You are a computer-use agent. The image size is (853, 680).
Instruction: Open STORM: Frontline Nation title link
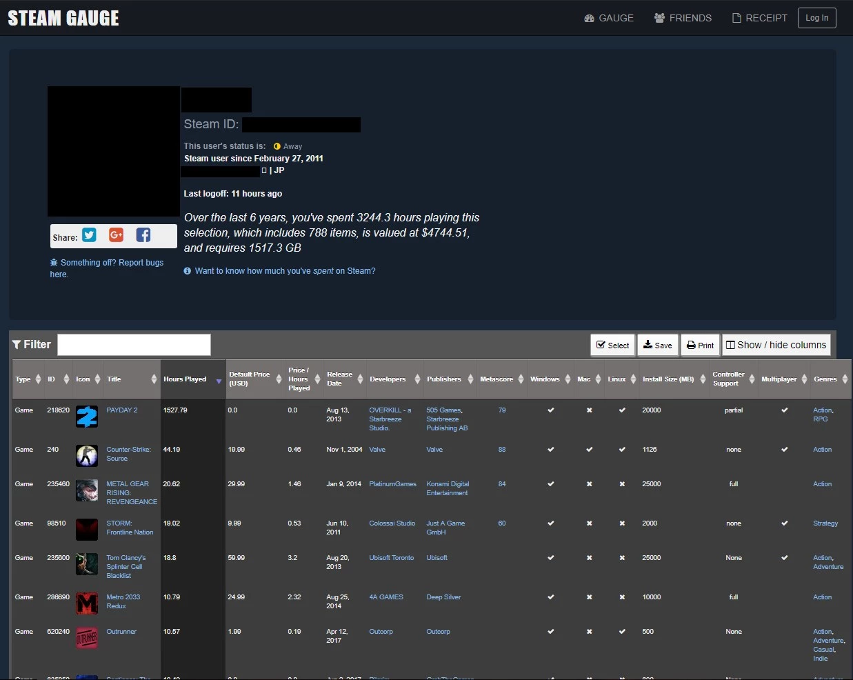coord(130,528)
